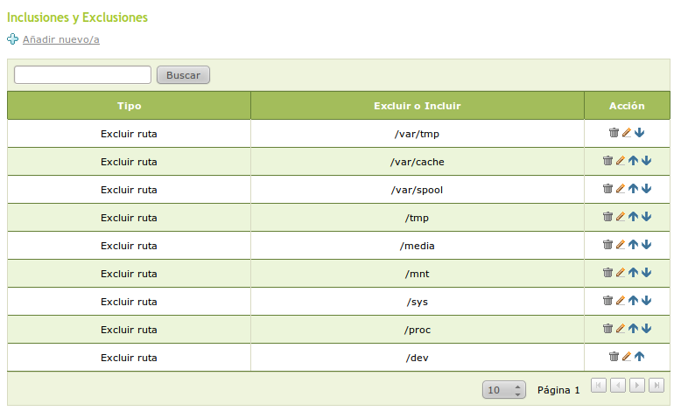Click trash icon for /media row

pyautogui.click(x=607, y=245)
